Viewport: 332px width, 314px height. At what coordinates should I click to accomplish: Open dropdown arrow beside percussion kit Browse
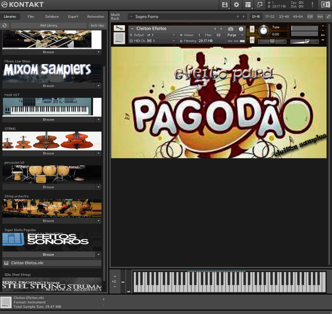pyautogui.click(x=98, y=187)
